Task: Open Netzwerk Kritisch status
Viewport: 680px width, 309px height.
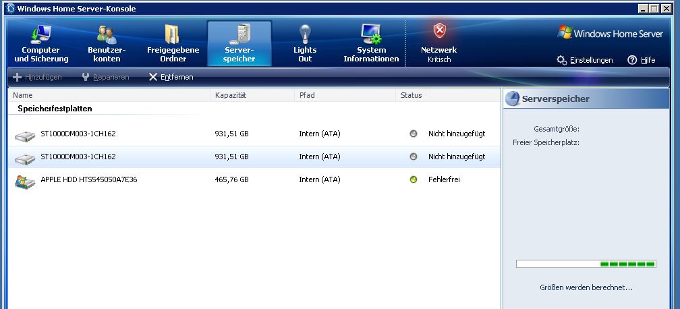Action: (x=439, y=43)
